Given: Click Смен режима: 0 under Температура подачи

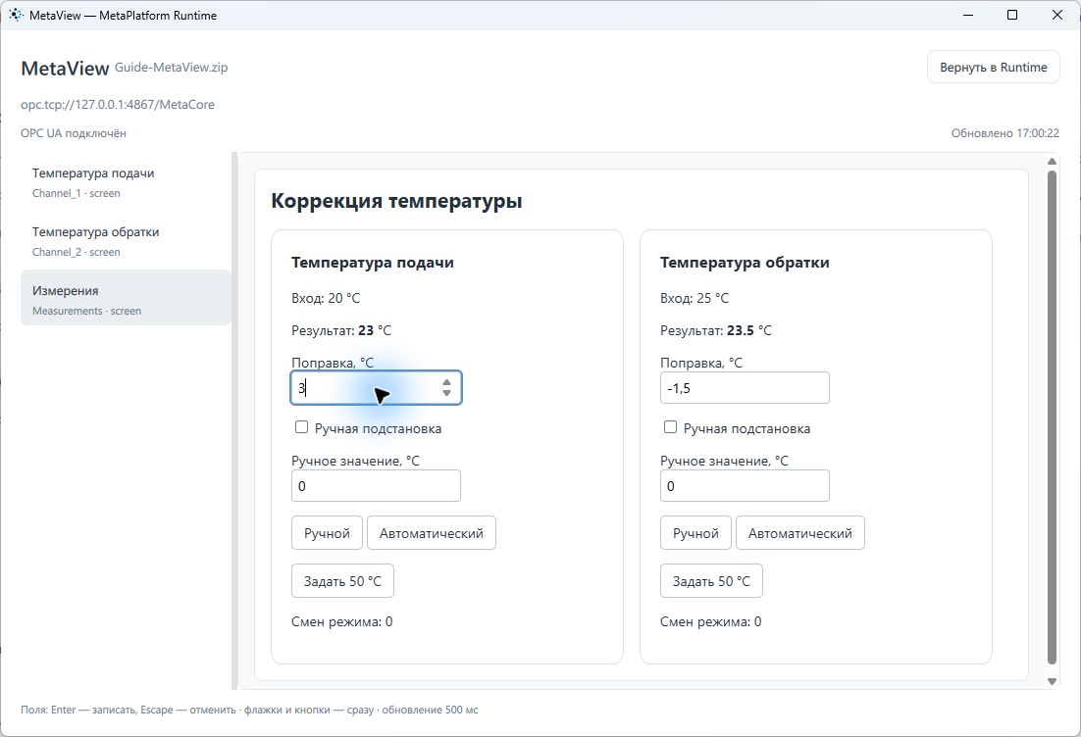Looking at the screenshot, I should tap(342, 621).
